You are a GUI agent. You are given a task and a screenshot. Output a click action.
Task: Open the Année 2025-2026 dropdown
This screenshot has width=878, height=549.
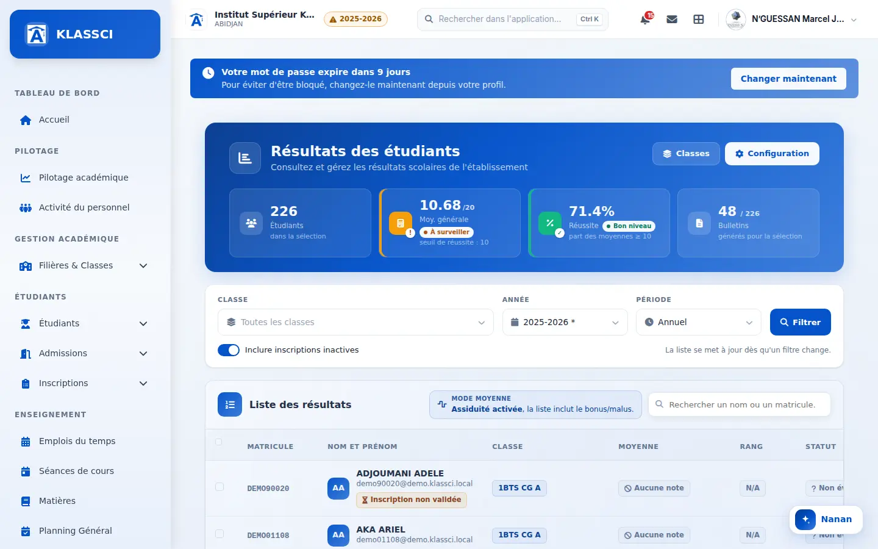click(565, 322)
